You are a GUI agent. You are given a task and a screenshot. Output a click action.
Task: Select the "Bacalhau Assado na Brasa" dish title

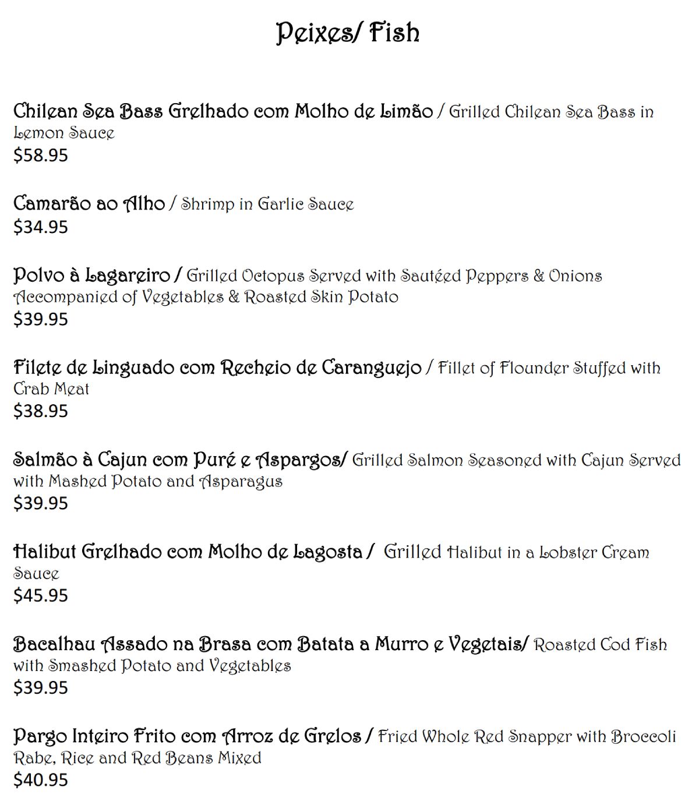[x=270, y=644]
